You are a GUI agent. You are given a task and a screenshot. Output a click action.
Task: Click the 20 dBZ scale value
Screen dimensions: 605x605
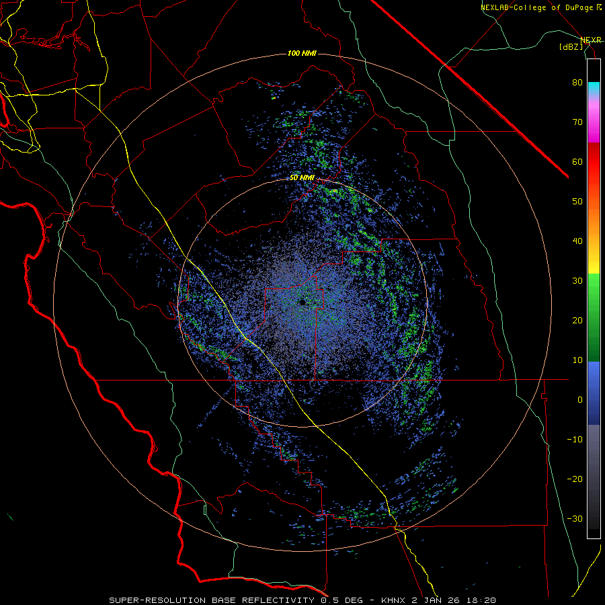click(577, 320)
